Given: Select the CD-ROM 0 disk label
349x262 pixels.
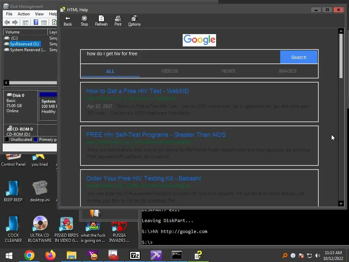Looking at the screenshot, I should coord(20,131).
